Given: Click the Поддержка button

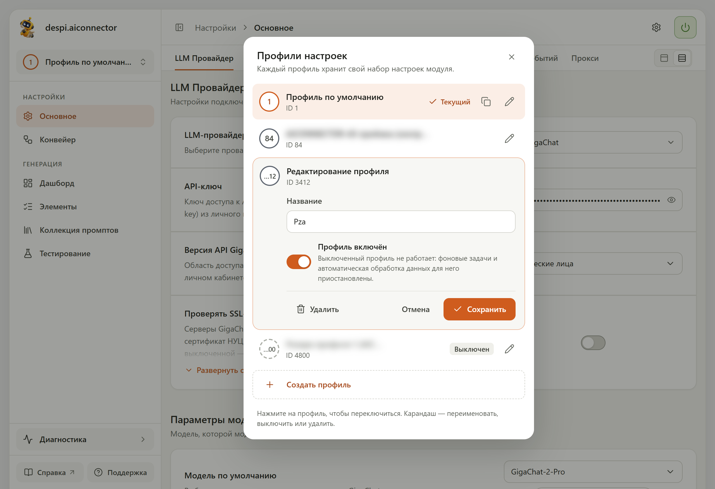Looking at the screenshot, I should point(121,472).
